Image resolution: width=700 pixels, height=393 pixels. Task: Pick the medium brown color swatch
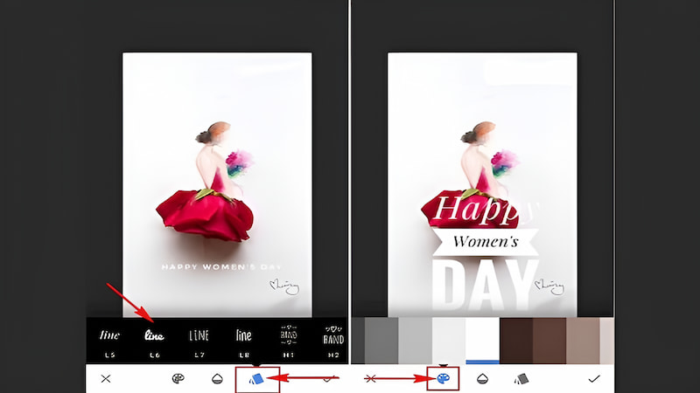pyautogui.click(x=549, y=341)
